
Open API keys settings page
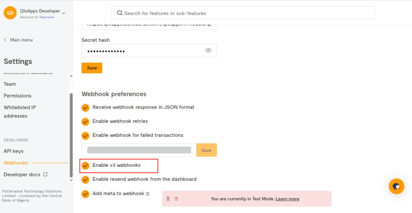click(14, 151)
